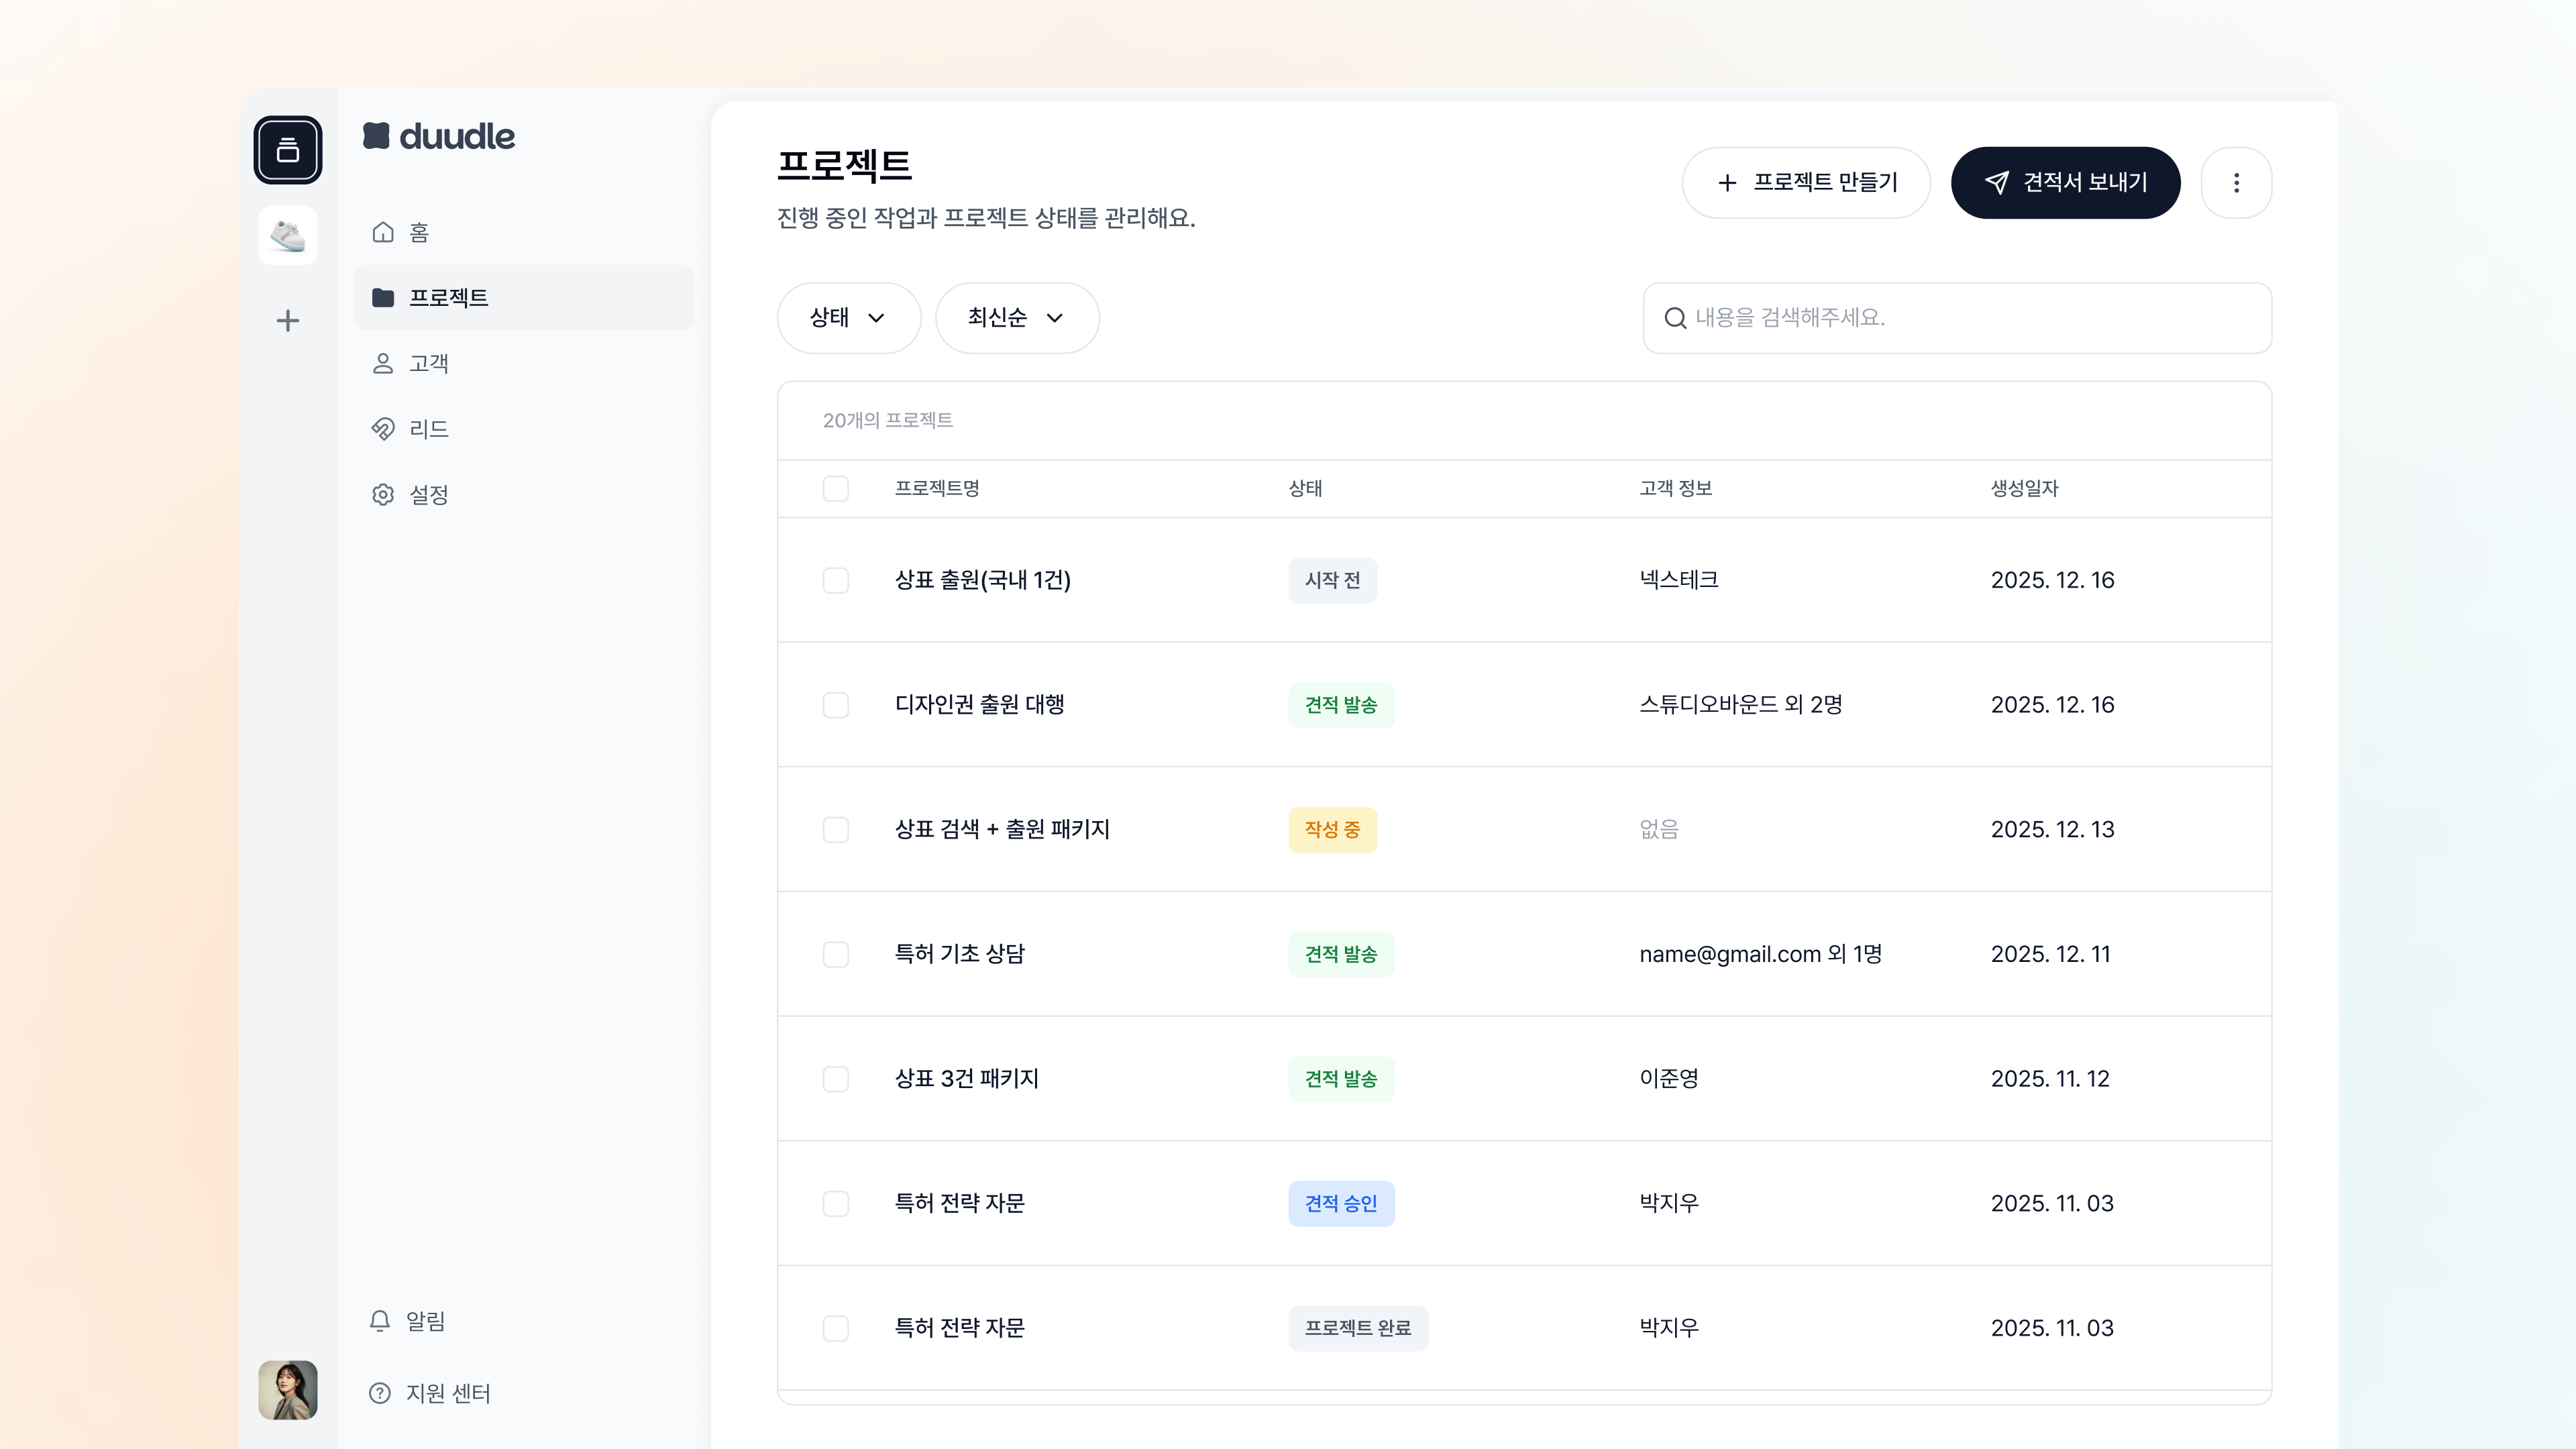Open the sneaker workspace thumbnail
This screenshot has width=2576, height=1449.
(287, 236)
